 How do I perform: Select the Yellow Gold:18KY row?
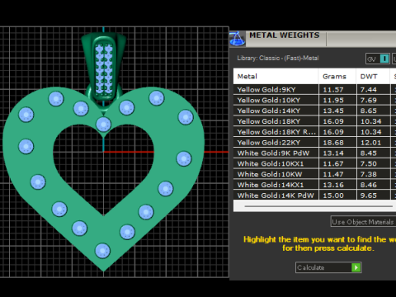pyautogui.click(x=314, y=121)
